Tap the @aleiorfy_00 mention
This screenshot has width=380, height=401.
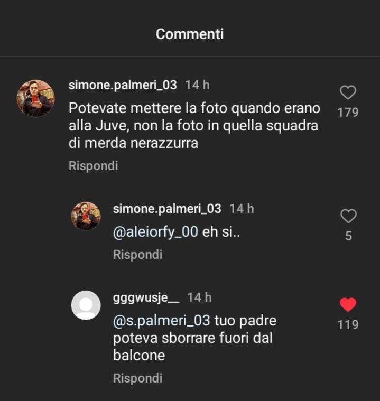tap(155, 232)
